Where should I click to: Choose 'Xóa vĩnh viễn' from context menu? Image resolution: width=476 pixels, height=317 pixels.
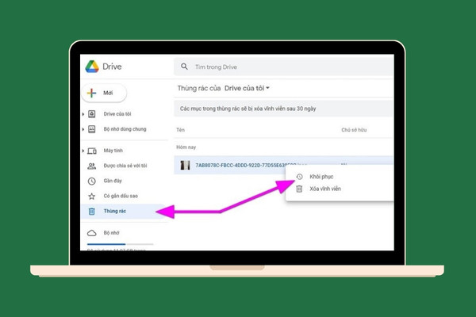pyautogui.click(x=325, y=189)
